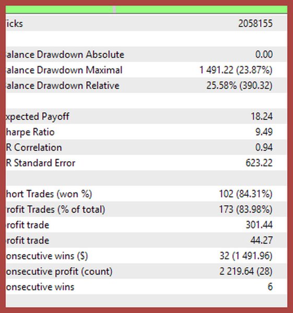Click the Balance Drawdown Maximal label

[x=64, y=70]
